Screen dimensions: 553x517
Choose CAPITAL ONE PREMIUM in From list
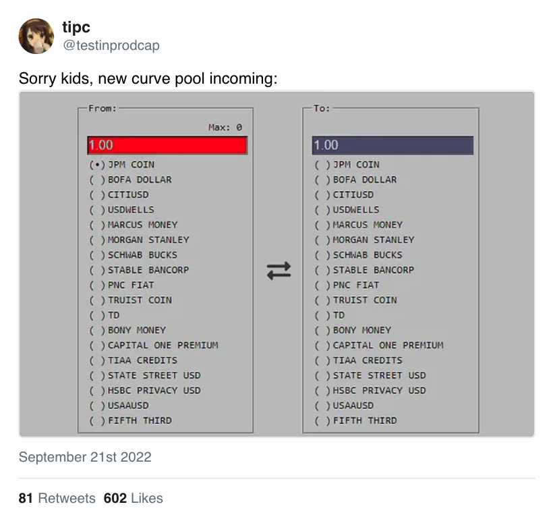(97, 346)
